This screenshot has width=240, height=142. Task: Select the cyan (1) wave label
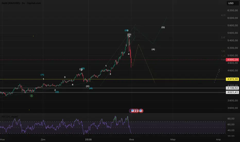(42, 75)
